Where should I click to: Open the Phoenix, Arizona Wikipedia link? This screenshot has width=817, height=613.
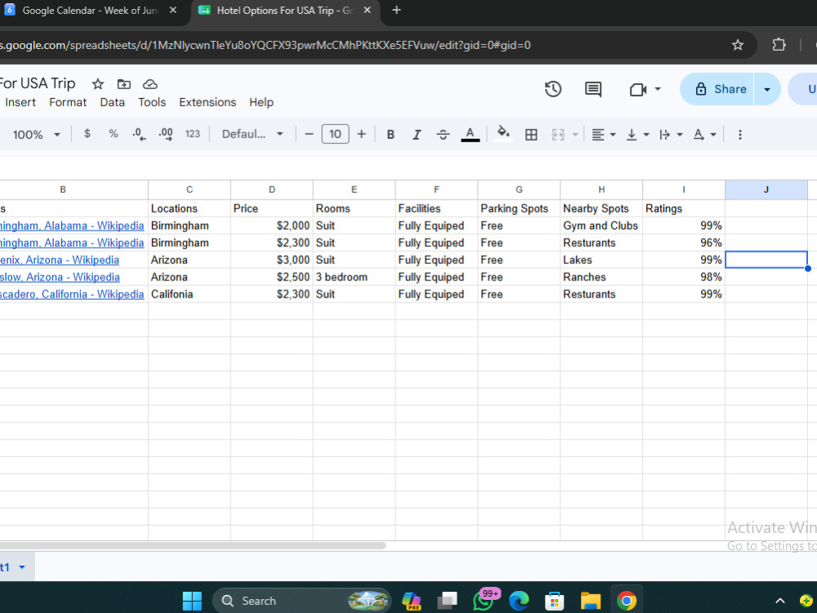60,260
